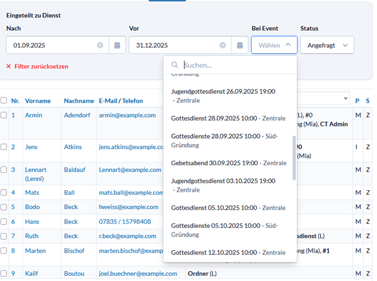Open the column selector dropdown in table header
377x281 pixels.
346,98
